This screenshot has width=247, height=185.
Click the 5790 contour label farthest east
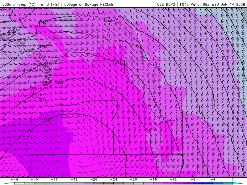point(153,64)
